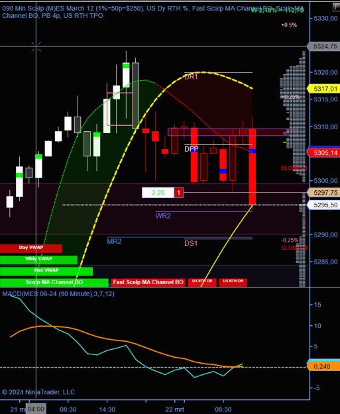Click the 04:00 time axis marker
The height and width of the screenshot is (414, 340).
36,409
